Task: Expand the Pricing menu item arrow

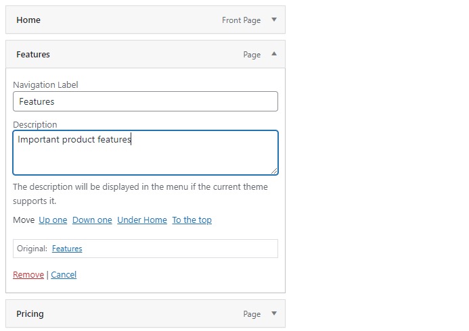Action: 273,313
